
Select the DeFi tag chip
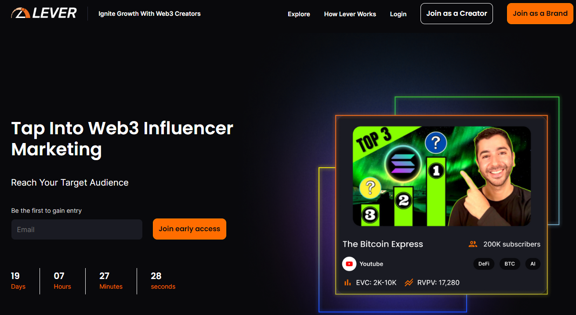click(x=484, y=264)
